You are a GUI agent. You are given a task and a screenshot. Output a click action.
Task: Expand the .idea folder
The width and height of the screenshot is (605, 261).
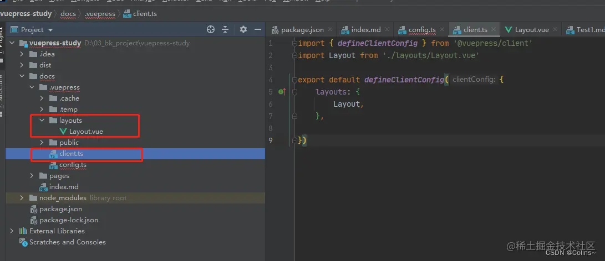(x=22, y=54)
